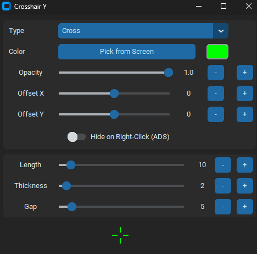Click the Opacity slider handle
257x254 pixels.
pos(169,73)
